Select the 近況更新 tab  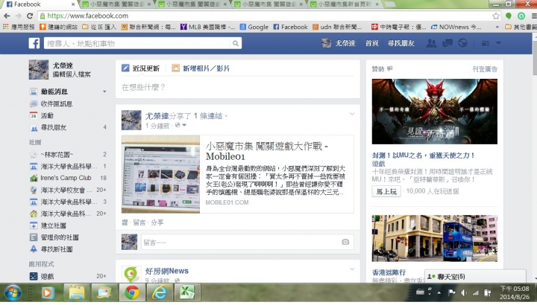(141, 68)
